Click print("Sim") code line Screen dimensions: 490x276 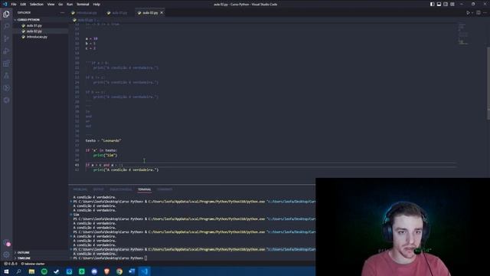(x=106, y=155)
